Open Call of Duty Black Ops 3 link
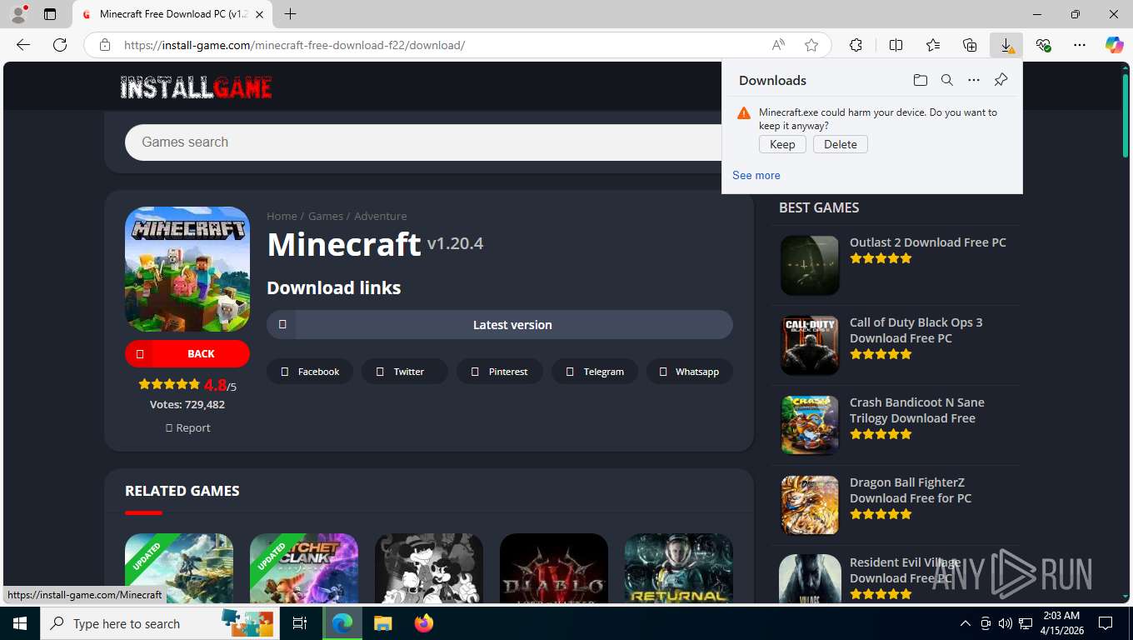The image size is (1133, 640). pos(916,330)
